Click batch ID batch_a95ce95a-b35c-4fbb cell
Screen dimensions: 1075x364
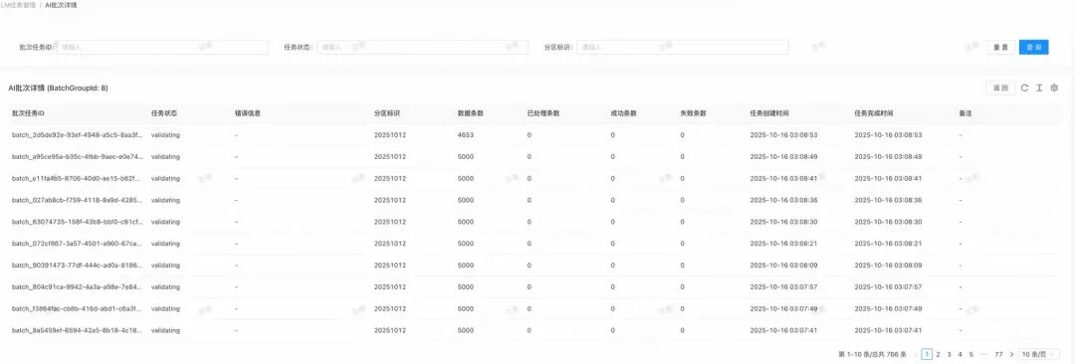[77, 157]
